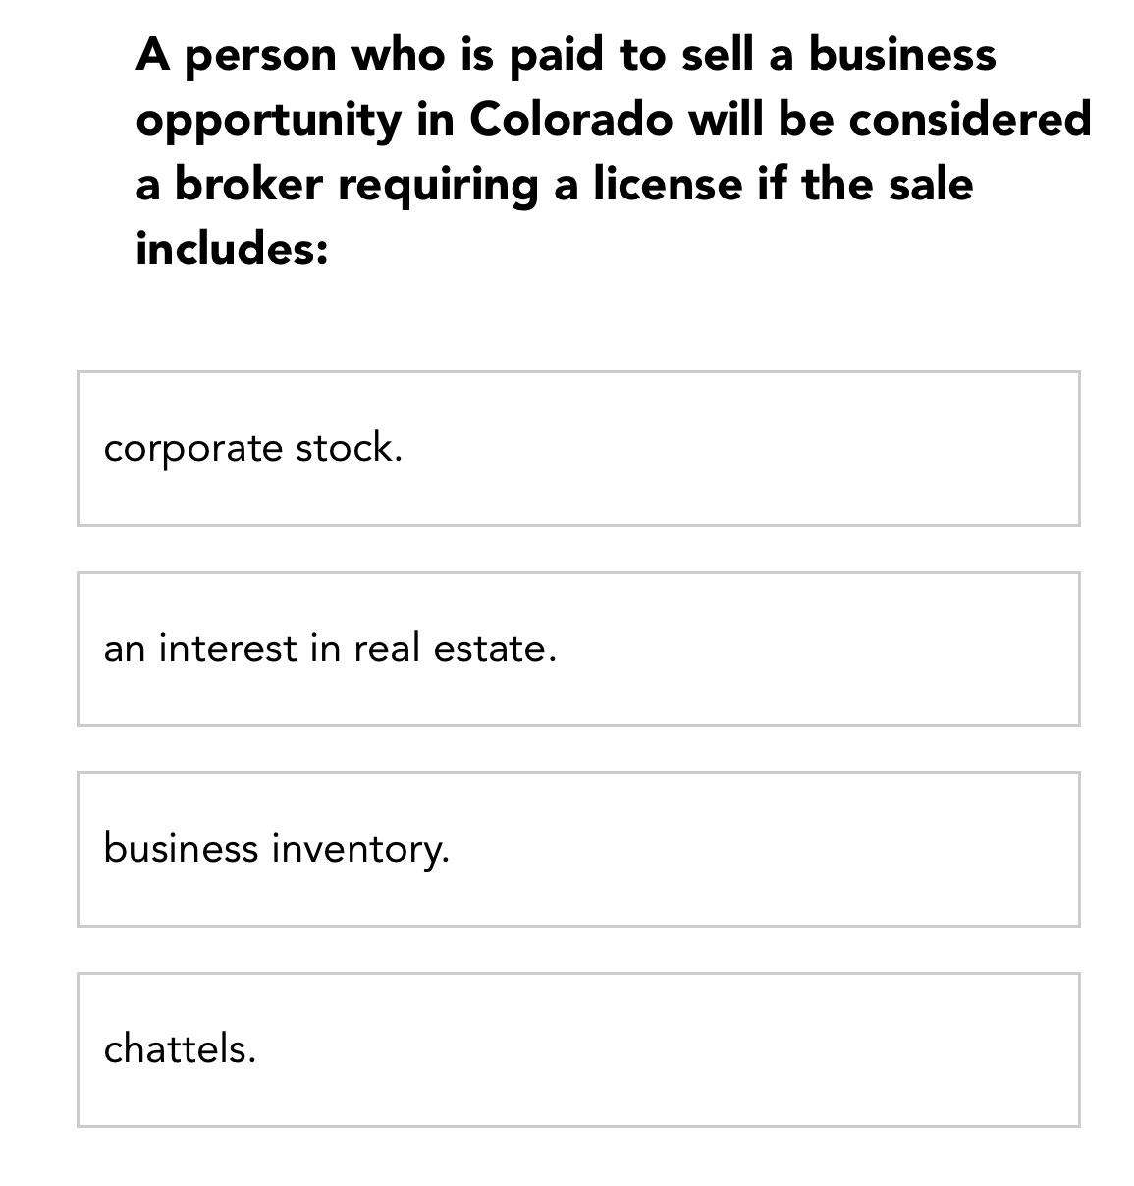Select the answer "corporate stock."
The height and width of the screenshot is (1186, 1134).
[577, 448]
